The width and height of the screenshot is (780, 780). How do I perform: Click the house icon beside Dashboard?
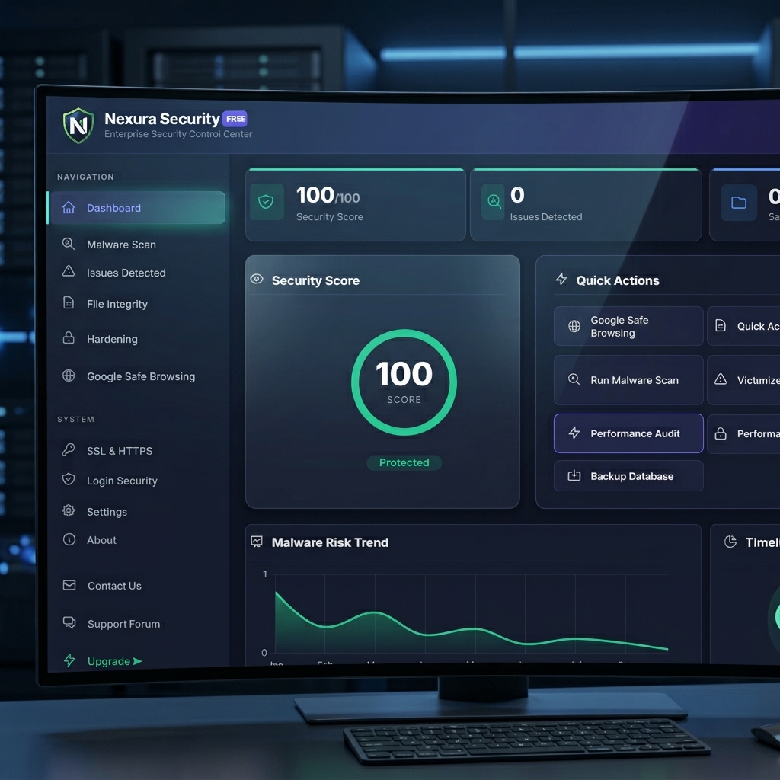(69, 207)
